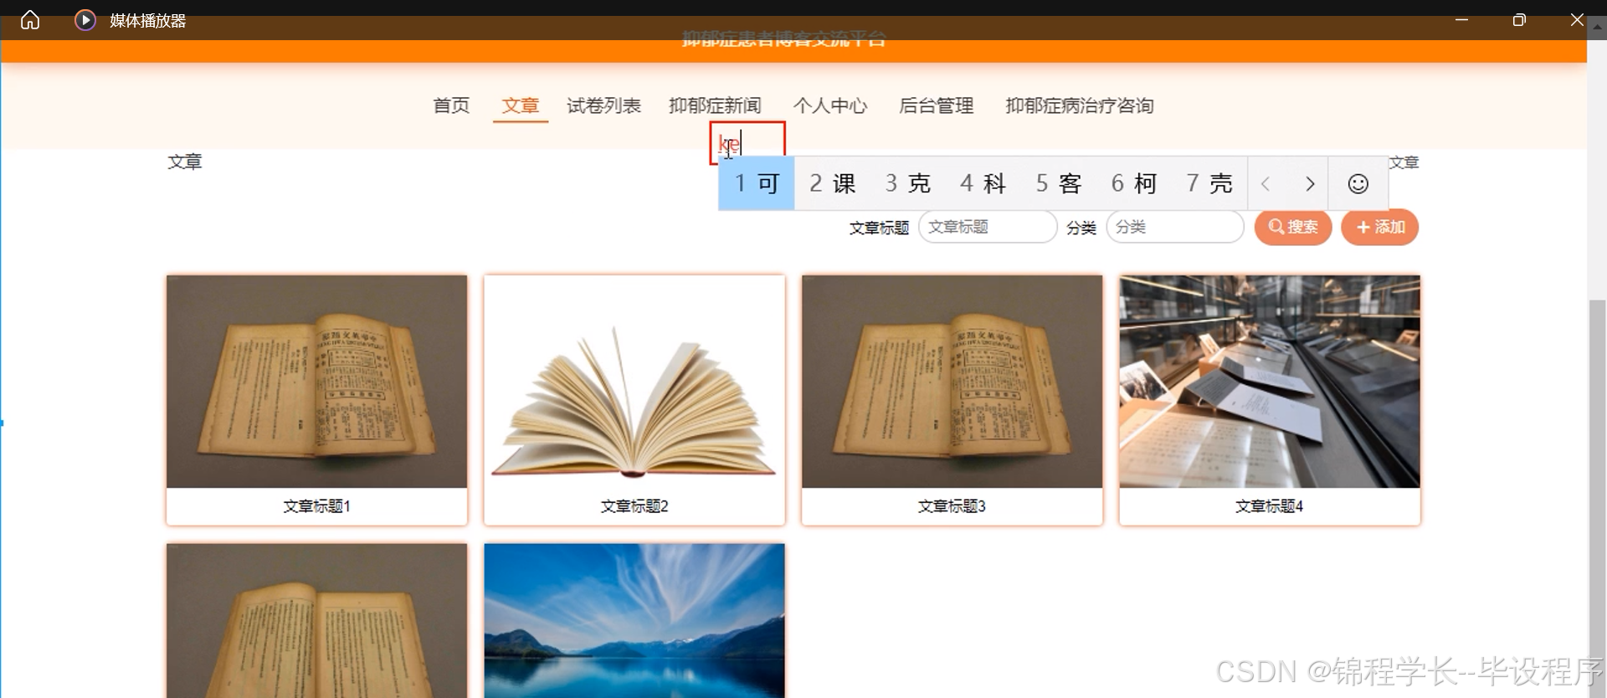
Task: Go to previous IME candidate page
Action: (x=1266, y=183)
